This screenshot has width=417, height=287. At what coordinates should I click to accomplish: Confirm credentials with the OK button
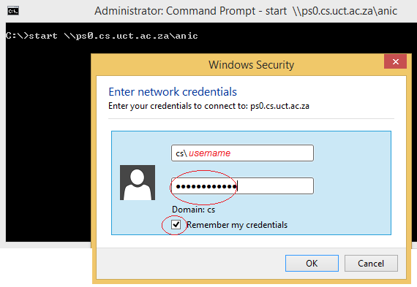click(x=312, y=263)
